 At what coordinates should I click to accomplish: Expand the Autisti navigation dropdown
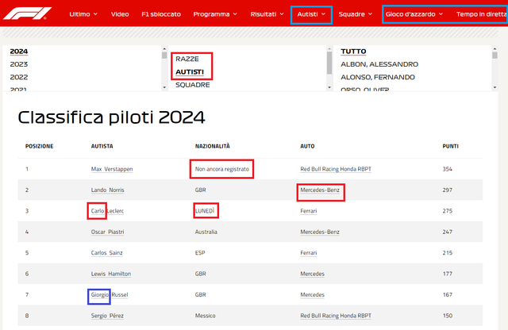pyautogui.click(x=311, y=14)
